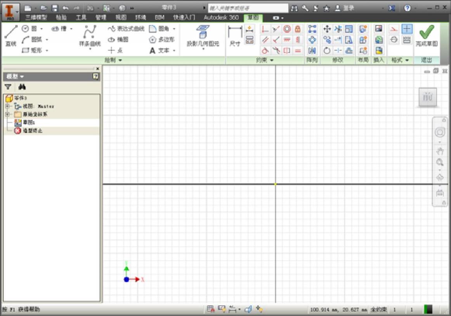Click the Automatic Dimensions icon
Viewport: 451px width, 316px height.
pos(250,29)
